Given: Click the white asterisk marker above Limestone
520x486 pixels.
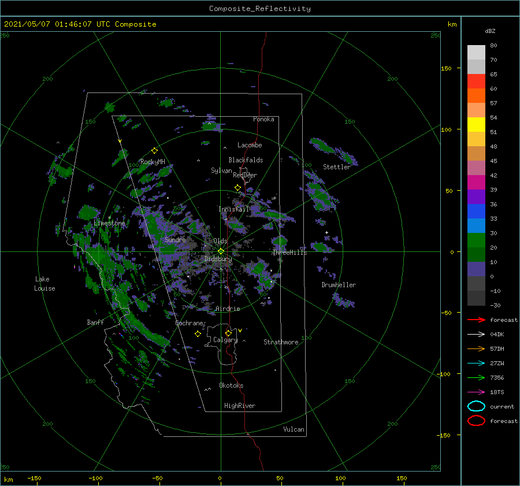Looking at the screenshot, I should pos(109,218).
